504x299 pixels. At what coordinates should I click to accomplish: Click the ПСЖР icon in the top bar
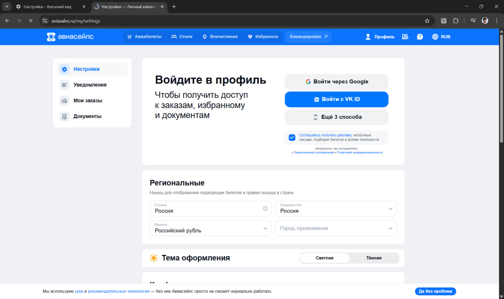405,37
